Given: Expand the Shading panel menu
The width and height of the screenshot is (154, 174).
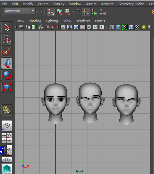Looking at the screenshot, I should (x=35, y=21).
